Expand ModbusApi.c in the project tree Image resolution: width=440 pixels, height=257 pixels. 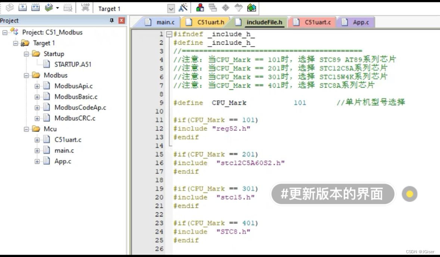pos(37,86)
